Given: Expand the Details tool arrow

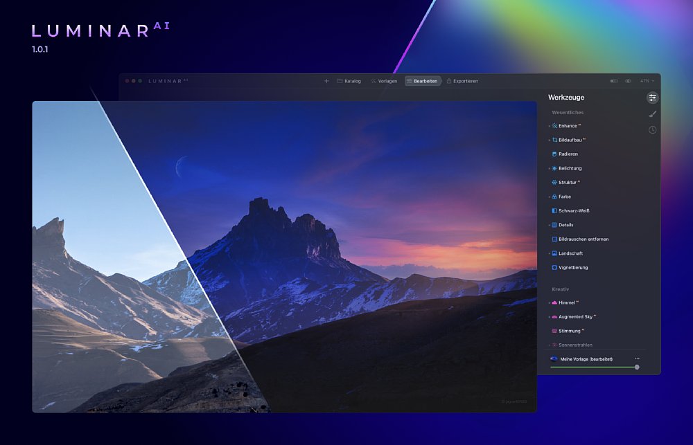Looking at the screenshot, I should (x=550, y=225).
